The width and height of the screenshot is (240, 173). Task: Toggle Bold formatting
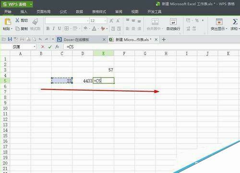click(48, 29)
